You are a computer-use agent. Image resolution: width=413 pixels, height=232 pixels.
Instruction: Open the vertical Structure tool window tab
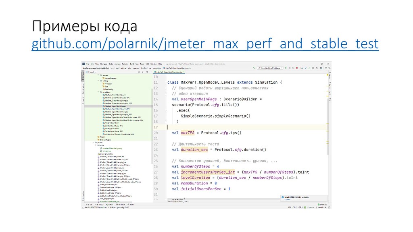click(x=83, y=89)
